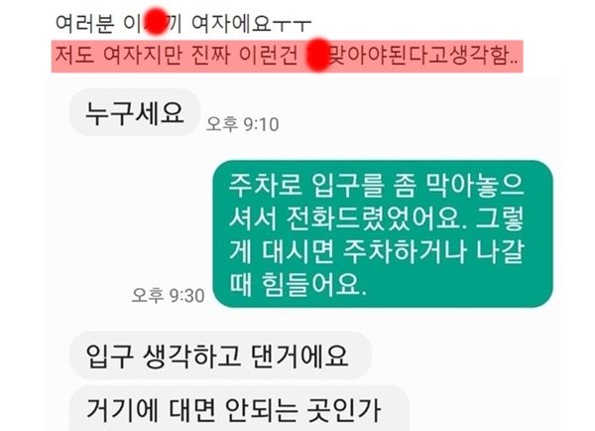The width and height of the screenshot is (595, 431).
Task: Click the red blur dot in the top line
Action: click(156, 23)
